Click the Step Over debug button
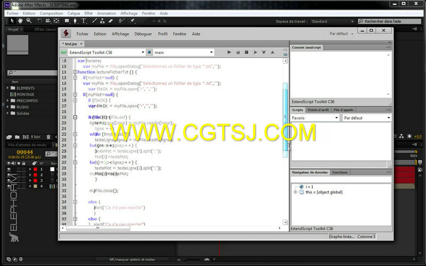426x266 pixels. 255,52
